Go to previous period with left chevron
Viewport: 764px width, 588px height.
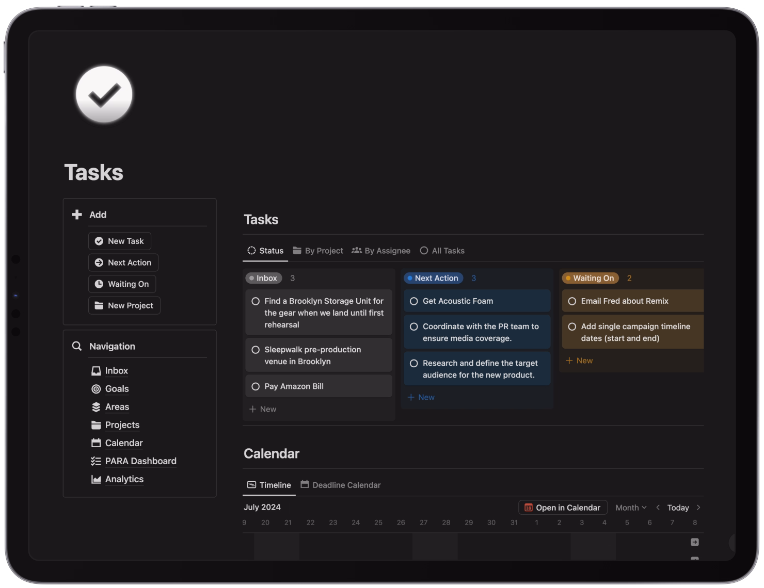coord(658,508)
